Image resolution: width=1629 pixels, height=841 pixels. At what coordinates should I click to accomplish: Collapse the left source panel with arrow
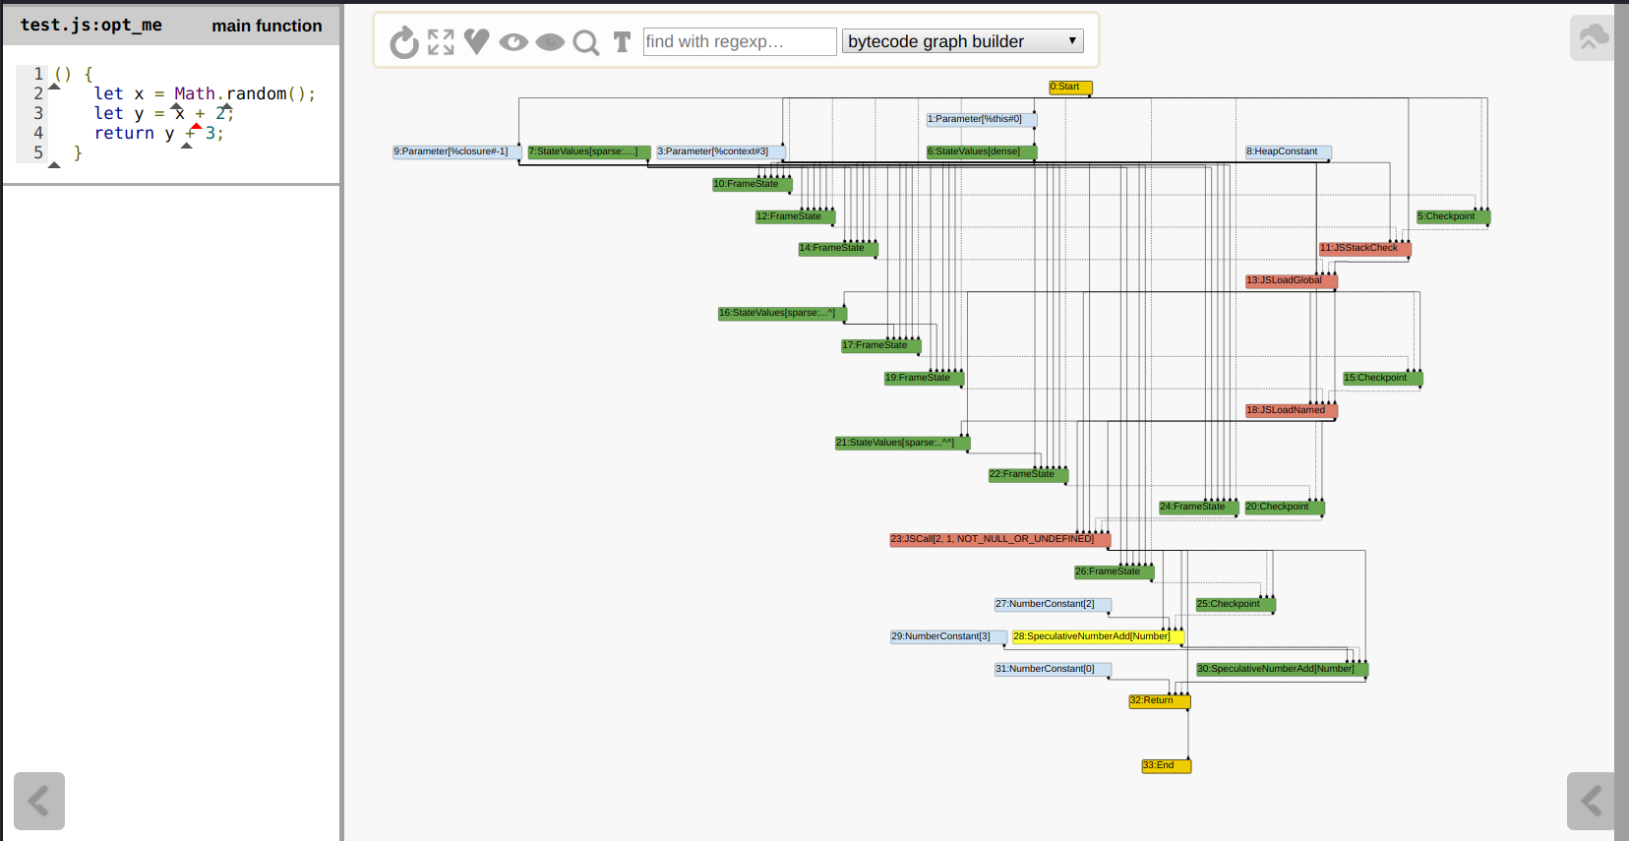pos(39,801)
